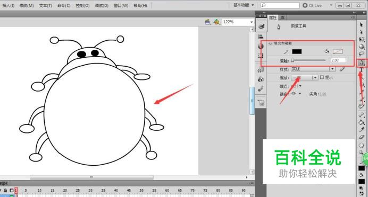The height and width of the screenshot is (197, 368).
Task: Click the custom stroke style pencil icon
Action: (342, 69)
